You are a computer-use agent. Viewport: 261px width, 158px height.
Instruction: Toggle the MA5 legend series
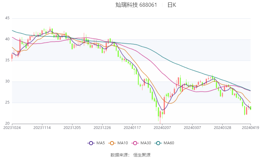click(96, 143)
